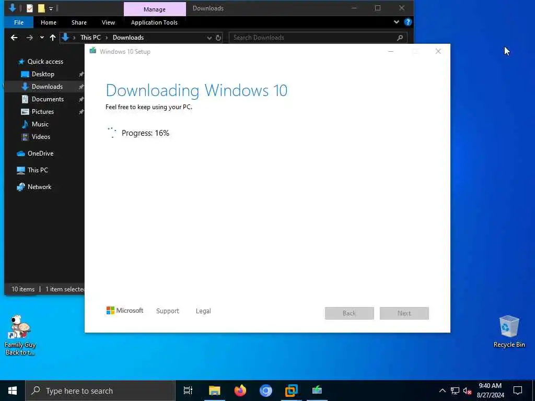
Task: Click the Next button in Setup
Action: (404, 313)
